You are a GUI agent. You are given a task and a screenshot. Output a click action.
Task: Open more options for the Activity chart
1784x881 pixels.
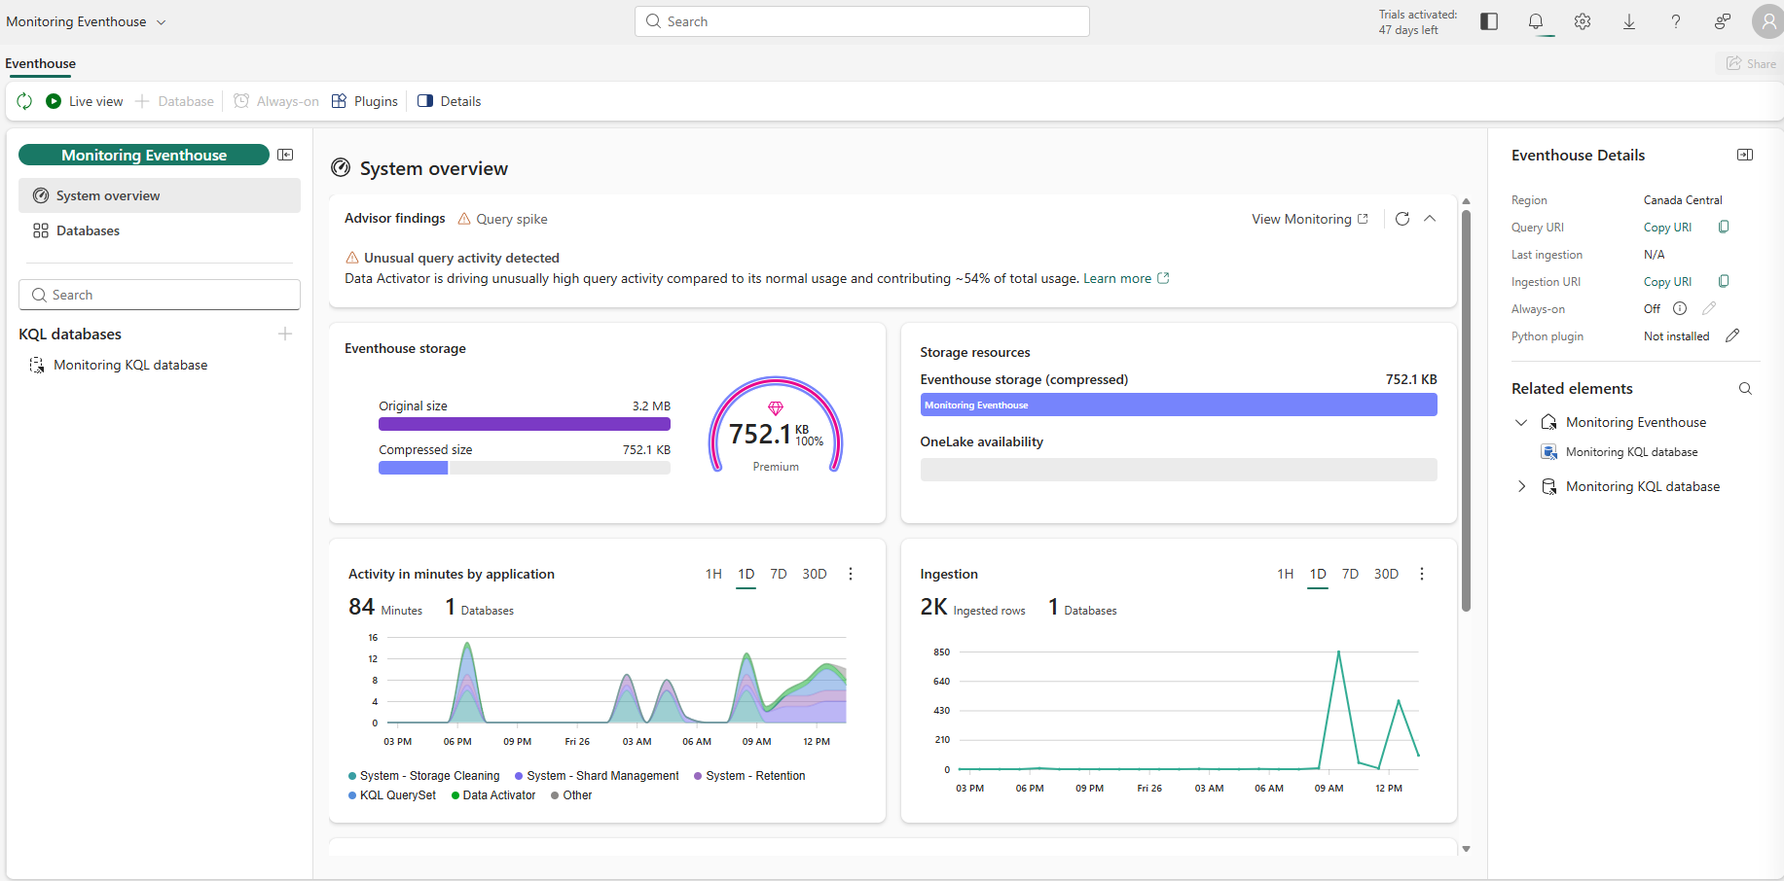coord(851,574)
